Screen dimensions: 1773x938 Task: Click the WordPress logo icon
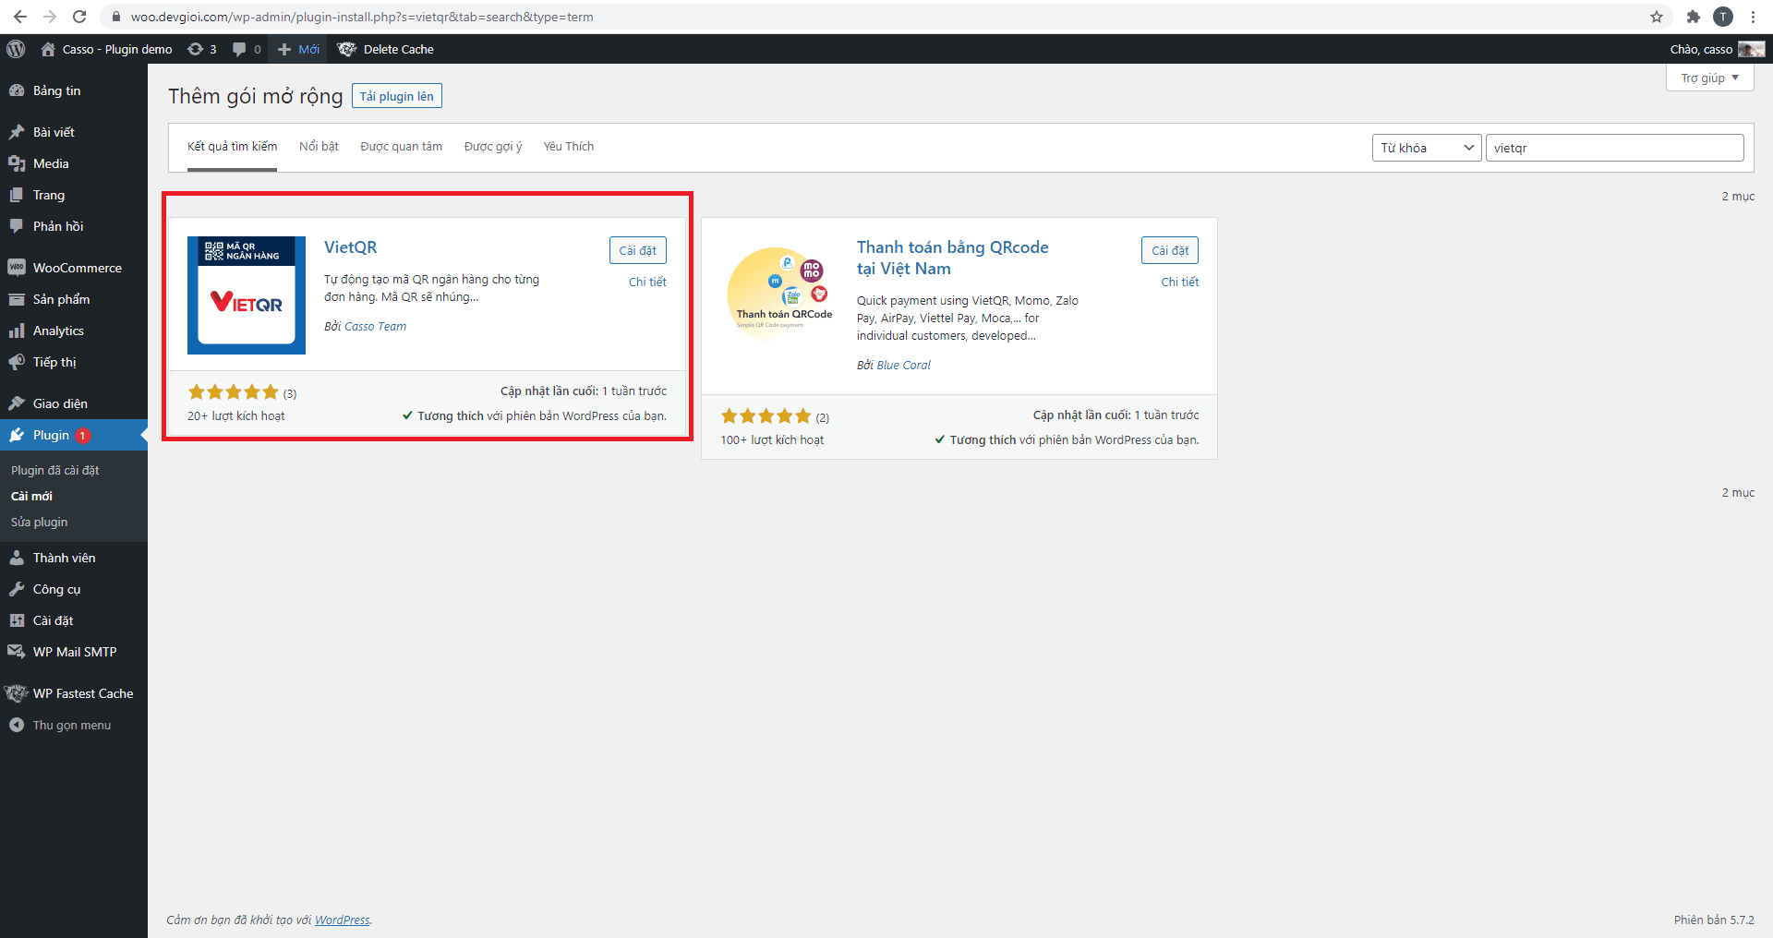tap(16, 49)
